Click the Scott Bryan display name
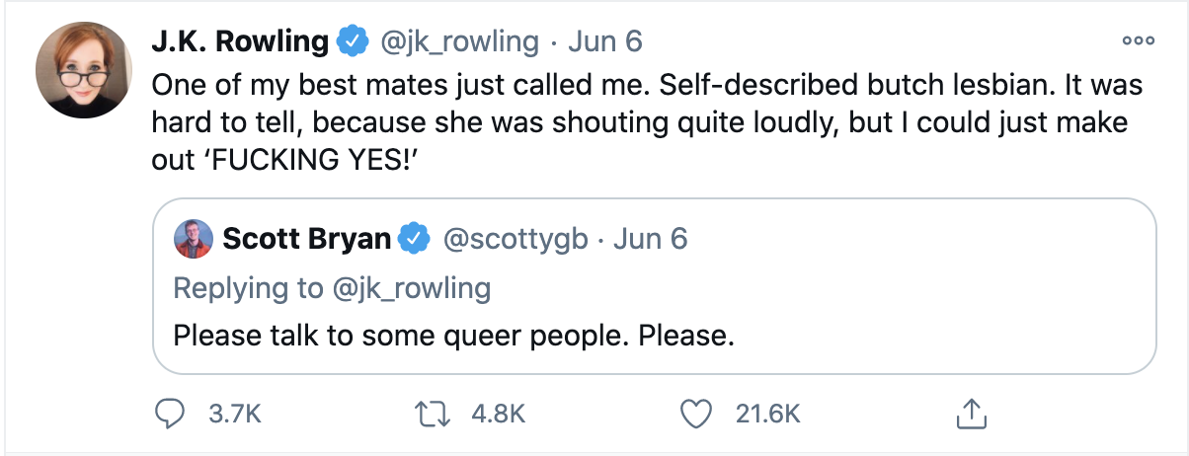The height and width of the screenshot is (456, 1189). 308,239
